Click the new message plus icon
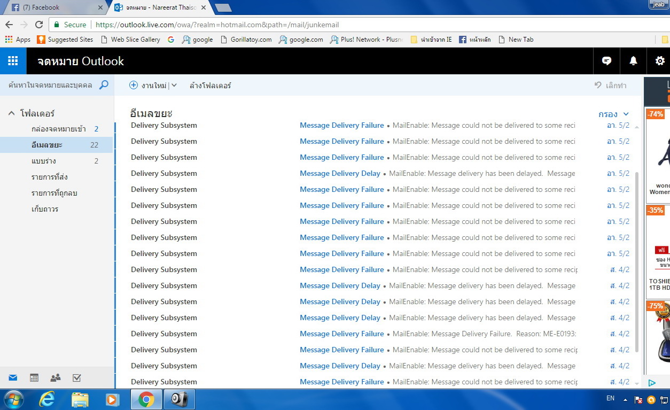The height and width of the screenshot is (410, 670). [x=134, y=85]
